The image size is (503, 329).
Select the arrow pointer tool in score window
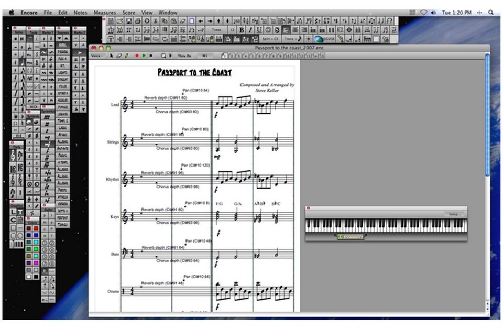tap(111, 56)
